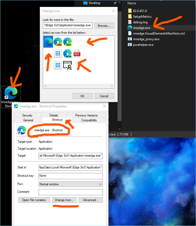Image resolution: width=196 pixels, height=226 pixels.
Task: Click the Shortcut key field showing None
Action: 71,176
